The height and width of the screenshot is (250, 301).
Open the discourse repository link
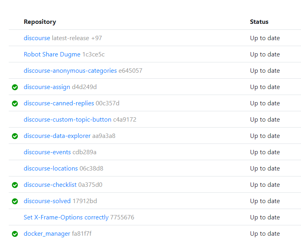pos(37,38)
